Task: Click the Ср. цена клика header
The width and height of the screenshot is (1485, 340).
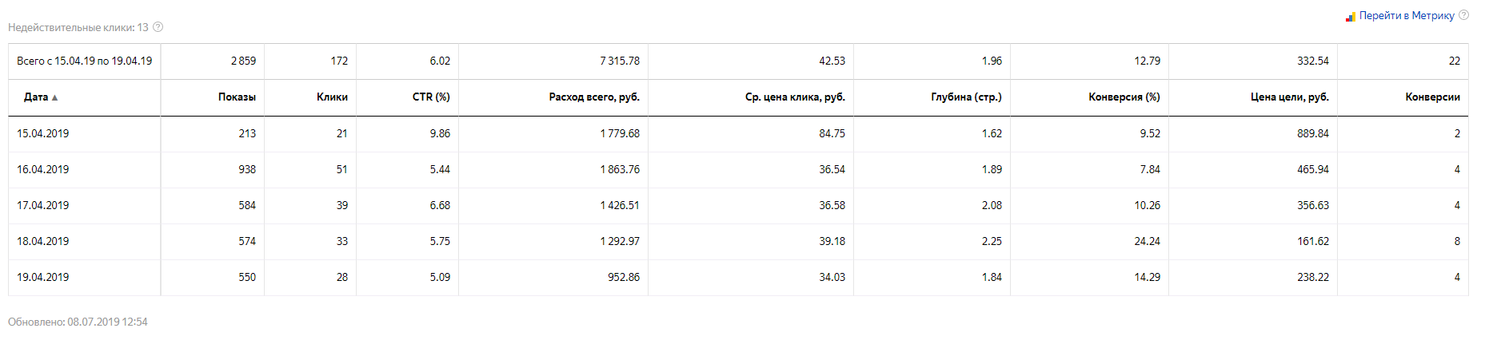Action: [x=795, y=97]
